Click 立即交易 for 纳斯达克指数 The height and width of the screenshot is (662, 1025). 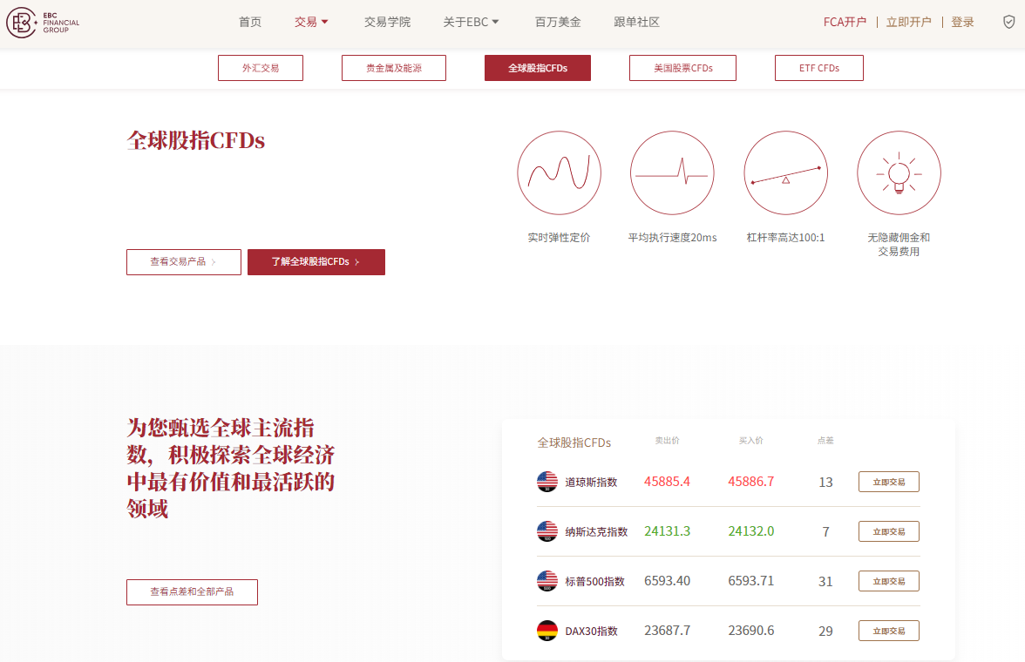point(889,531)
